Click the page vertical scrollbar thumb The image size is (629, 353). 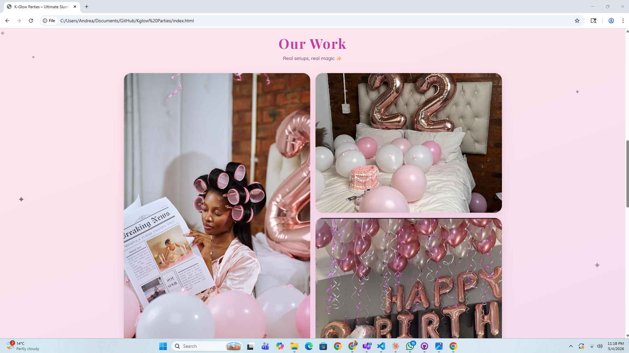627,174
